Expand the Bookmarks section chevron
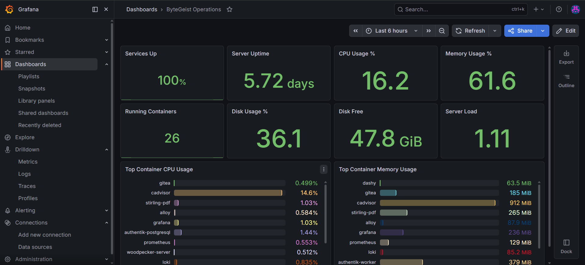This screenshot has height=265, width=585. point(107,40)
